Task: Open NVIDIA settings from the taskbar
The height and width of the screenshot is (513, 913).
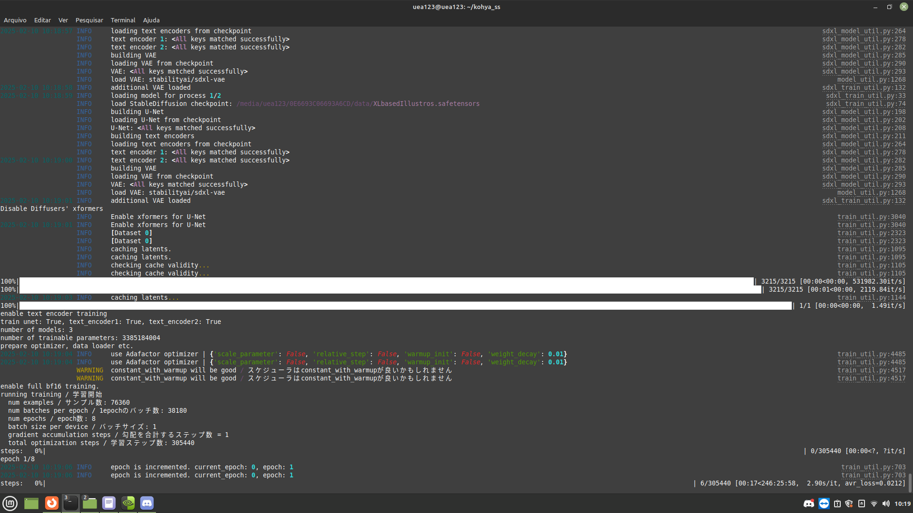Action: click(x=128, y=503)
